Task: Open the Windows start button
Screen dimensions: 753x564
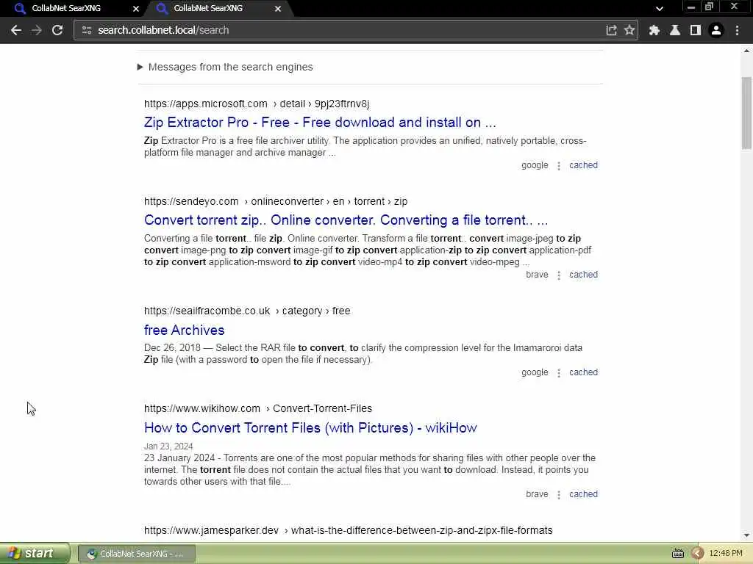Action: [x=35, y=553]
